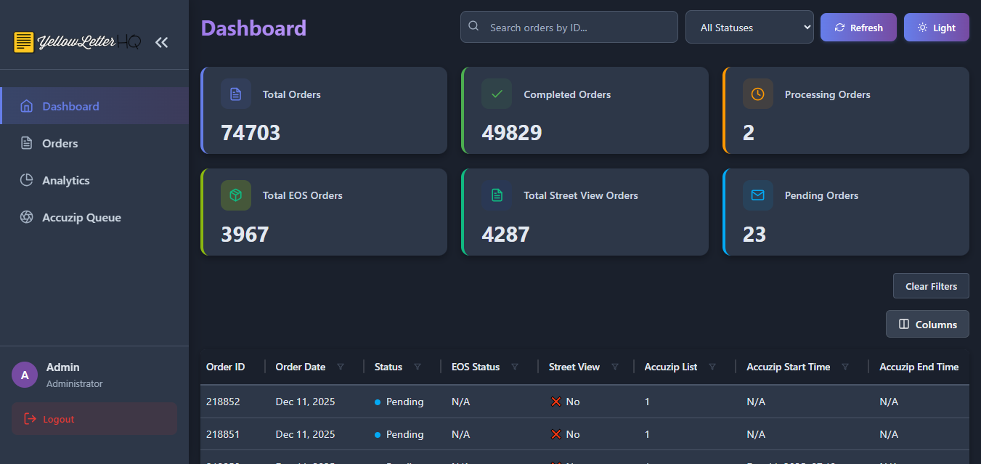Click the Processing Orders clock icon
The height and width of the screenshot is (464, 981).
757,94
